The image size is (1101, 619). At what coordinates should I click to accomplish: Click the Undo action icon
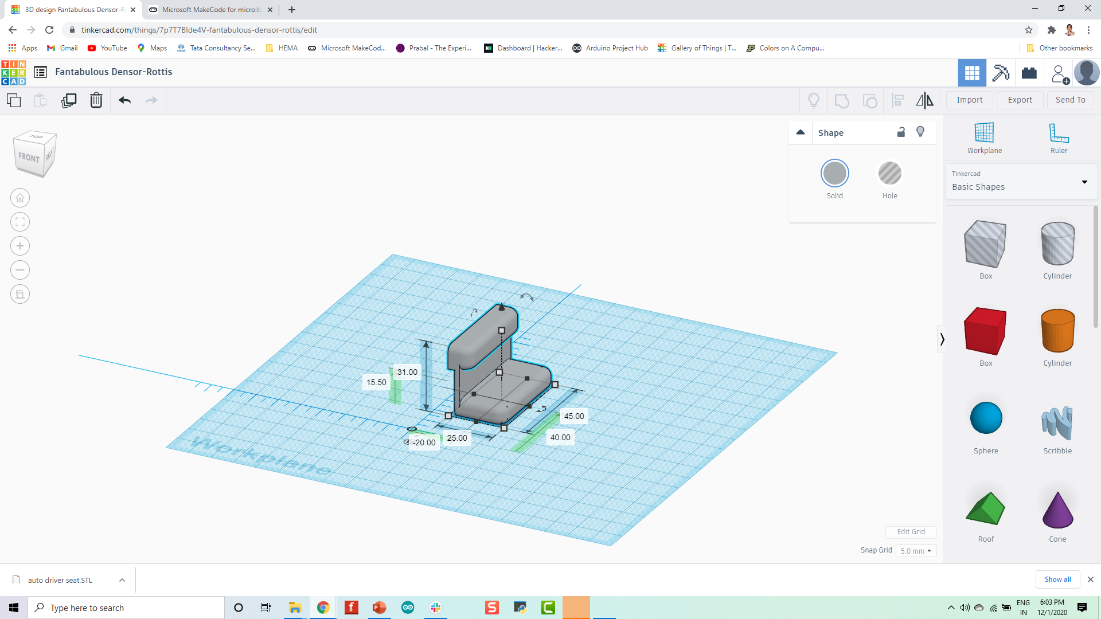(124, 100)
